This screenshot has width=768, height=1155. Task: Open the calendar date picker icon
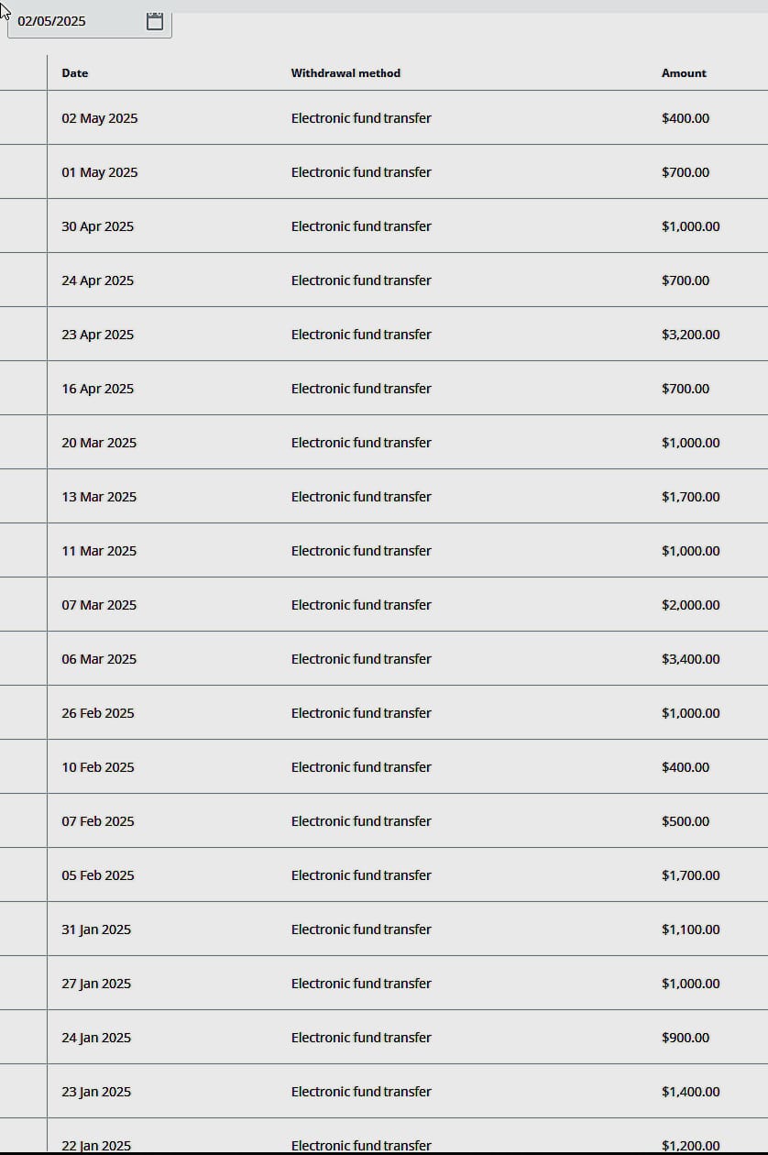point(155,21)
